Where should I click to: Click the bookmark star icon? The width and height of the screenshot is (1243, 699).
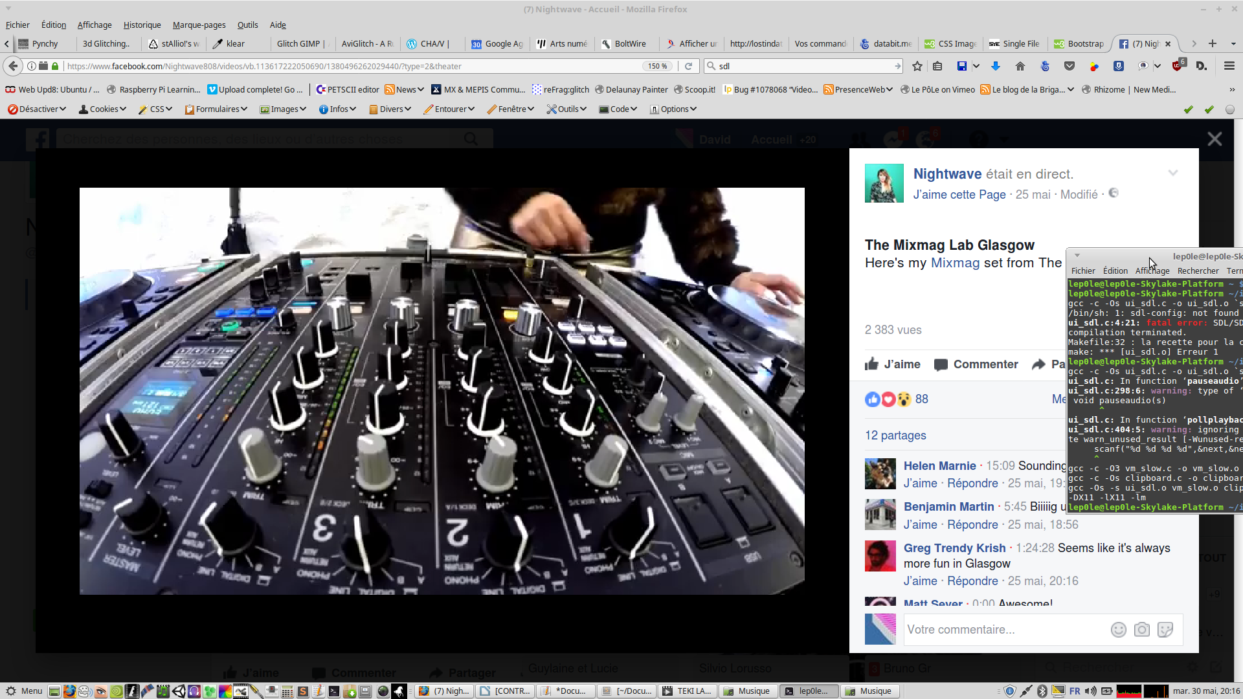pyautogui.click(x=917, y=66)
